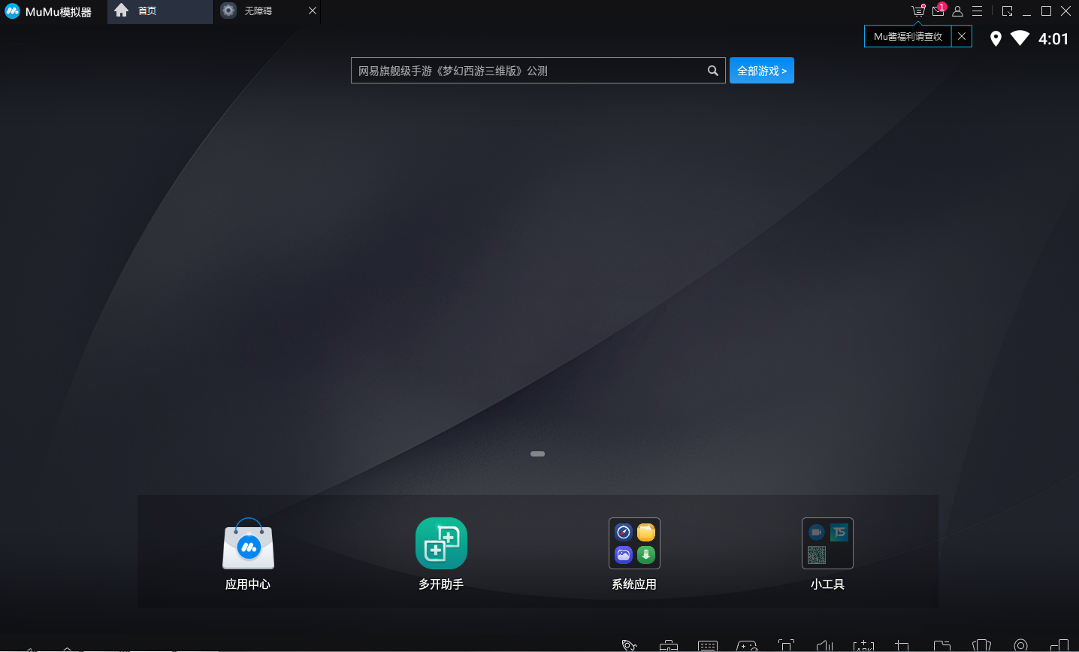This screenshot has height=652, width=1079.
Task: Click the Wi-Fi status icon
Action: [1020, 38]
